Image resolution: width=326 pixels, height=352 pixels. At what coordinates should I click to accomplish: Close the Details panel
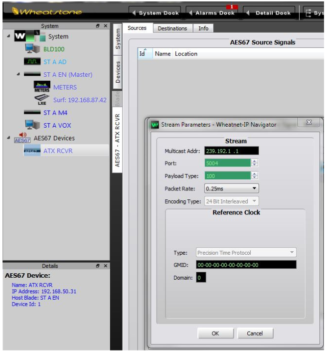coord(106,266)
